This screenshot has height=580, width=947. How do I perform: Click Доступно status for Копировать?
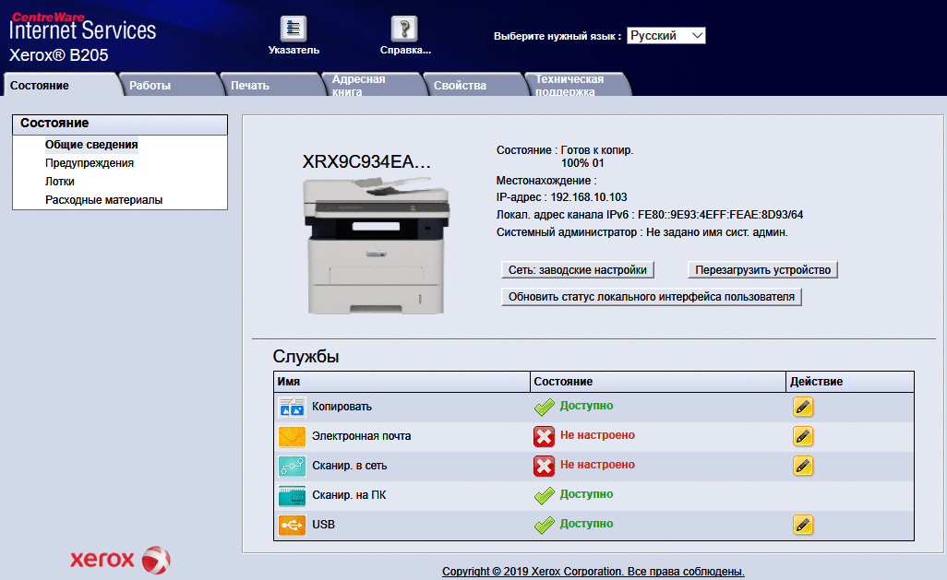[x=586, y=406]
